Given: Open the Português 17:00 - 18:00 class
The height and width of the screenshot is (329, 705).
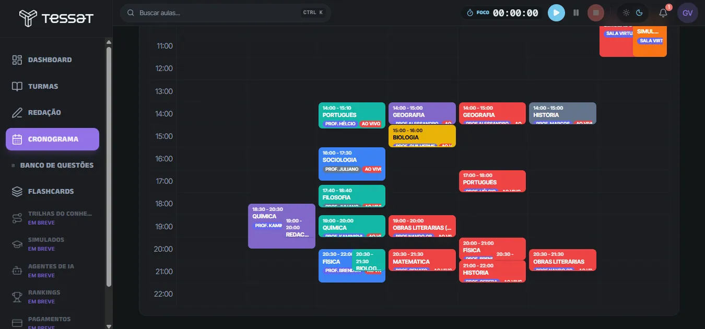Looking at the screenshot, I should coord(492,181).
